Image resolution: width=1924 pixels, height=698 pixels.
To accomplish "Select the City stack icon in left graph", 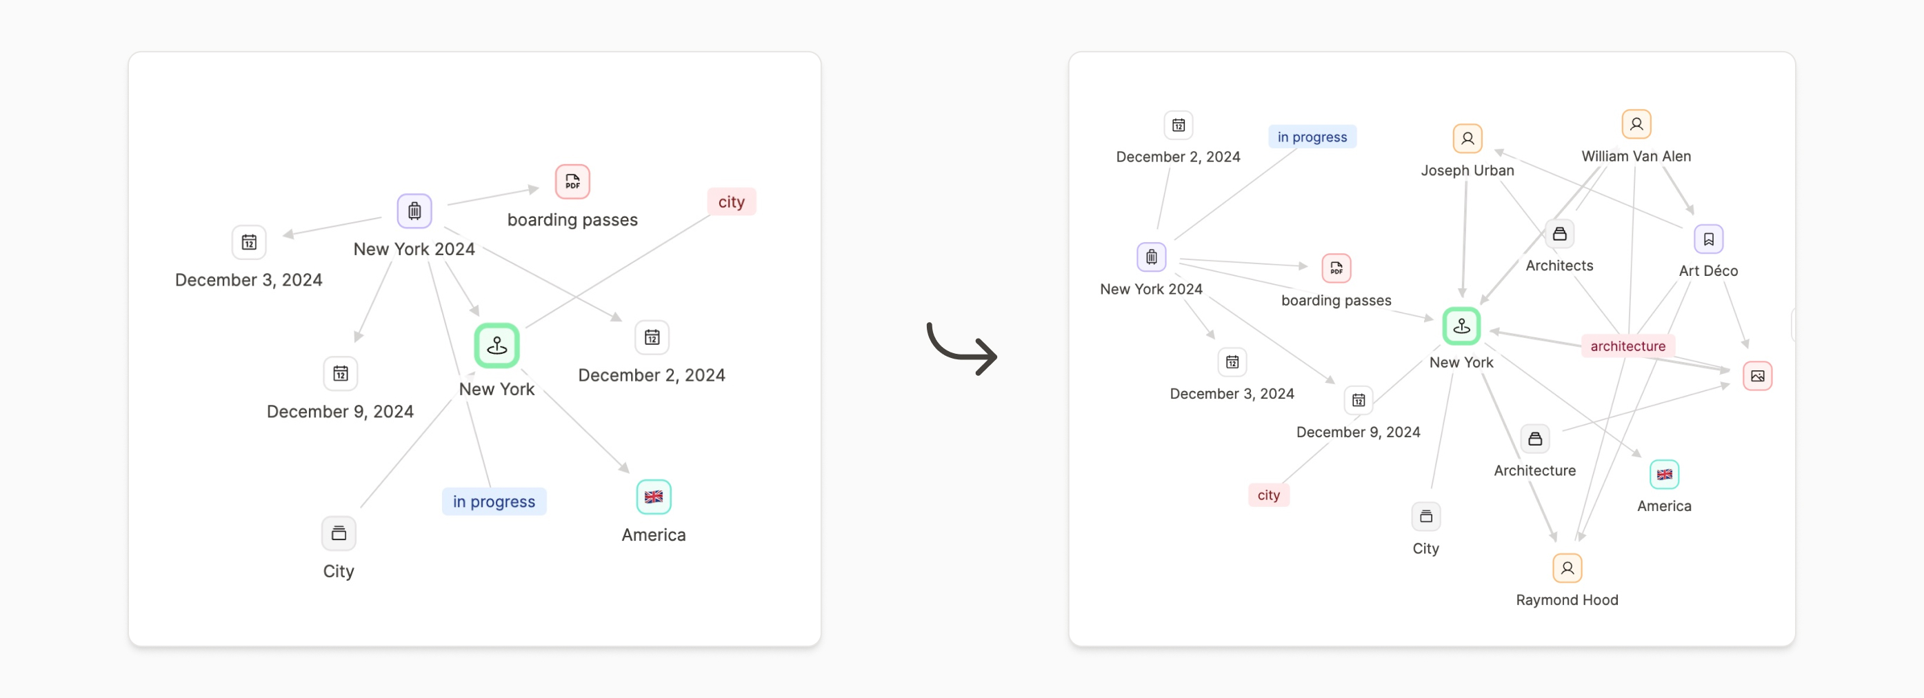I will point(339,533).
